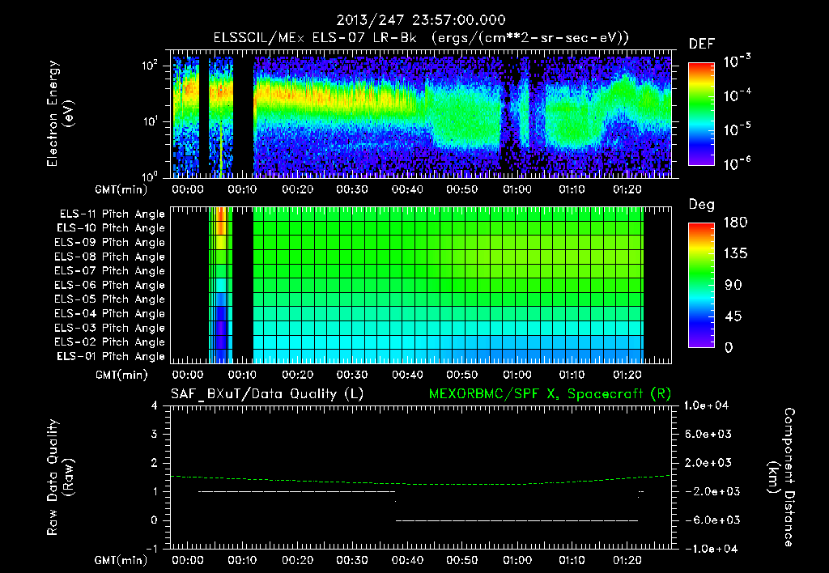Viewport: 829px width, 573px height.
Task: Click the DEF color bar
Action: click(x=701, y=114)
